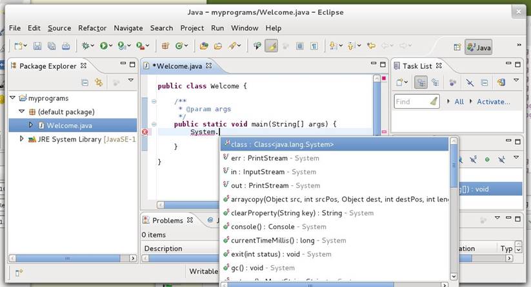
Task: Open the Navigate menu
Action: (128, 28)
